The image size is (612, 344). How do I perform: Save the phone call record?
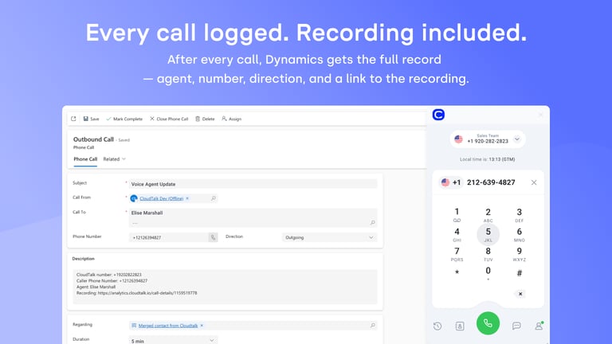tap(92, 119)
